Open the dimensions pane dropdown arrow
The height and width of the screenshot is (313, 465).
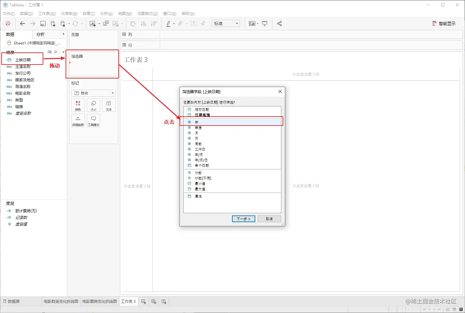pos(63,52)
